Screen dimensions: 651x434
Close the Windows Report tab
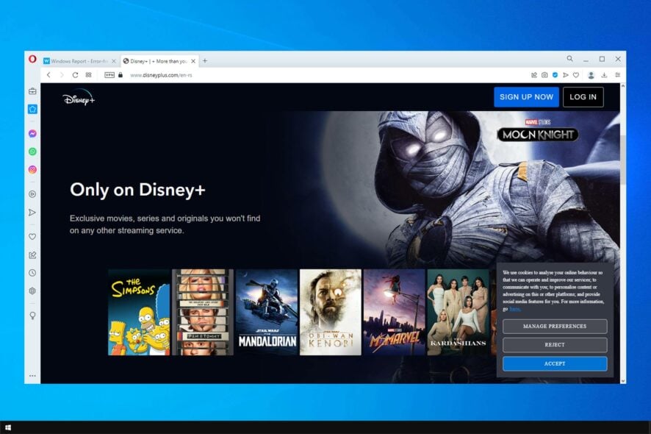(114, 61)
